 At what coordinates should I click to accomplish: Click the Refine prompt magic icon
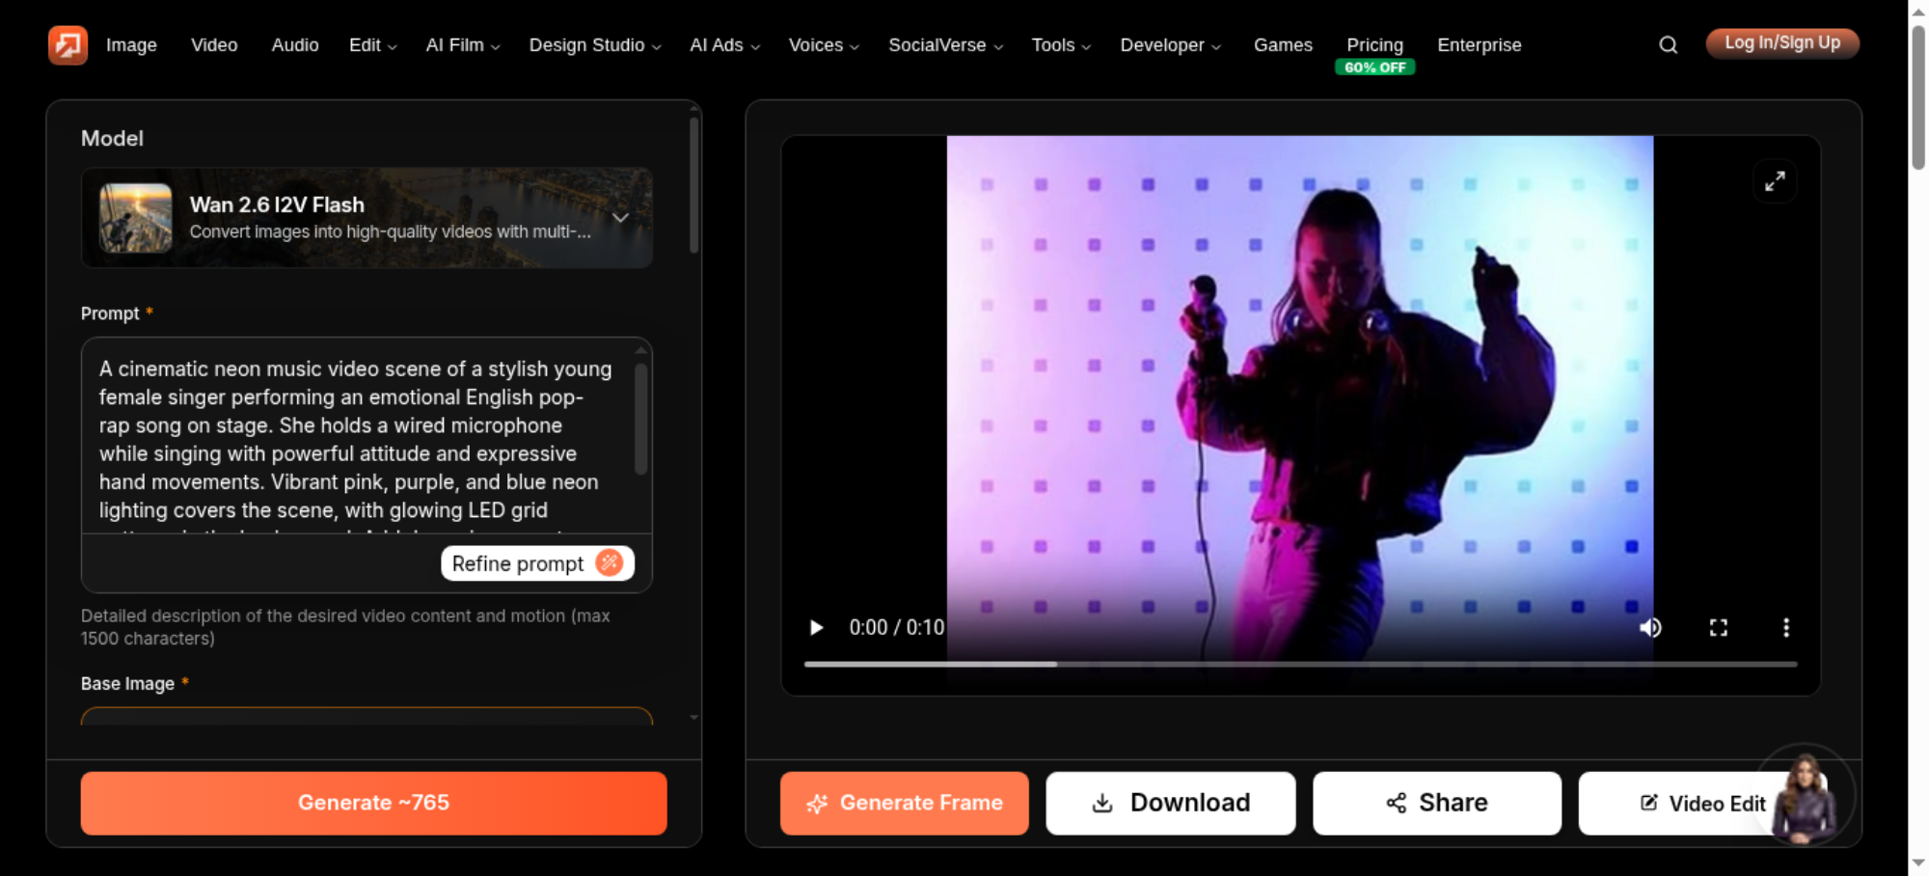(x=610, y=562)
